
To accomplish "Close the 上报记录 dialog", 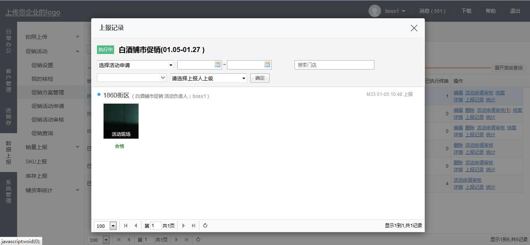I will click(414, 28).
